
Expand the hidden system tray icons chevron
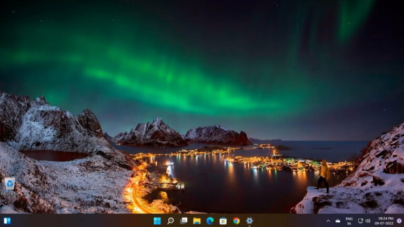click(x=328, y=221)
